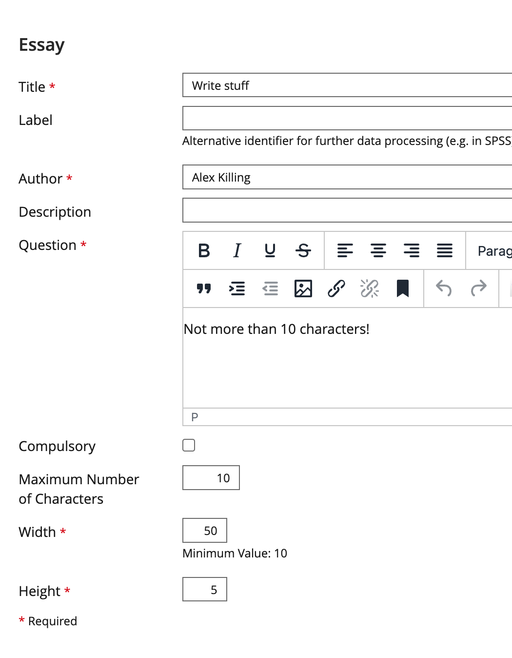The image size is (512, 658).
Task: Focus the Maximum Number of Characters field
Action: point(211,478)
